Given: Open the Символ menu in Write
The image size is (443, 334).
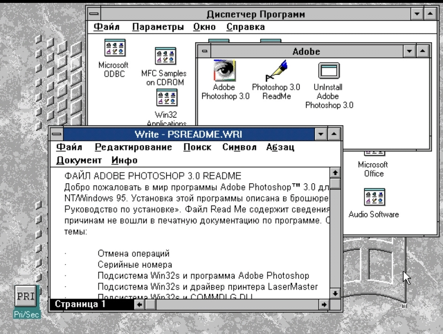Looking at the screenshot, I should click(x=240, y=147).
